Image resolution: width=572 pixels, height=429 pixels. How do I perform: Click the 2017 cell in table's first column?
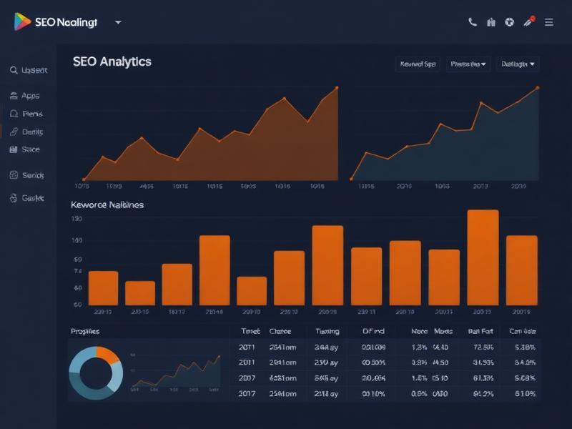coord(247,394)
